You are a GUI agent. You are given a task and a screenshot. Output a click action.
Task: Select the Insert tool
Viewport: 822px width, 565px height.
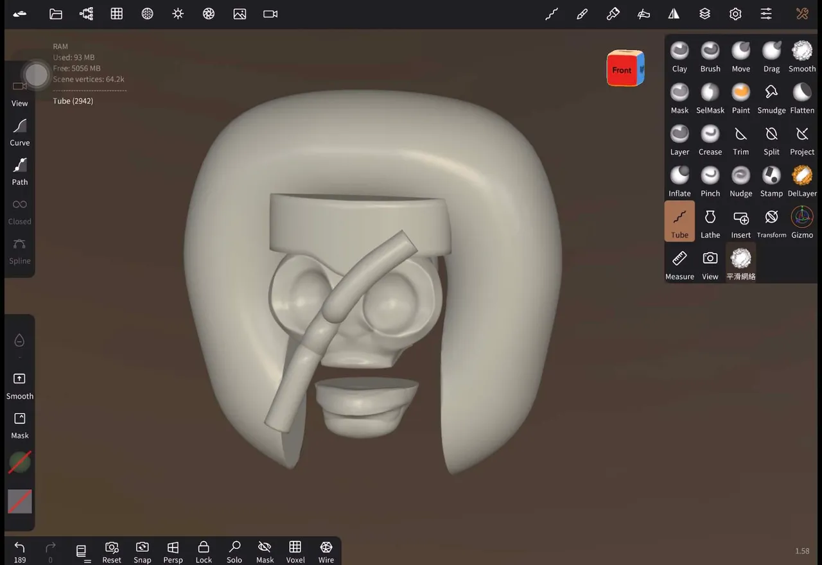click(x=740, y=222)
